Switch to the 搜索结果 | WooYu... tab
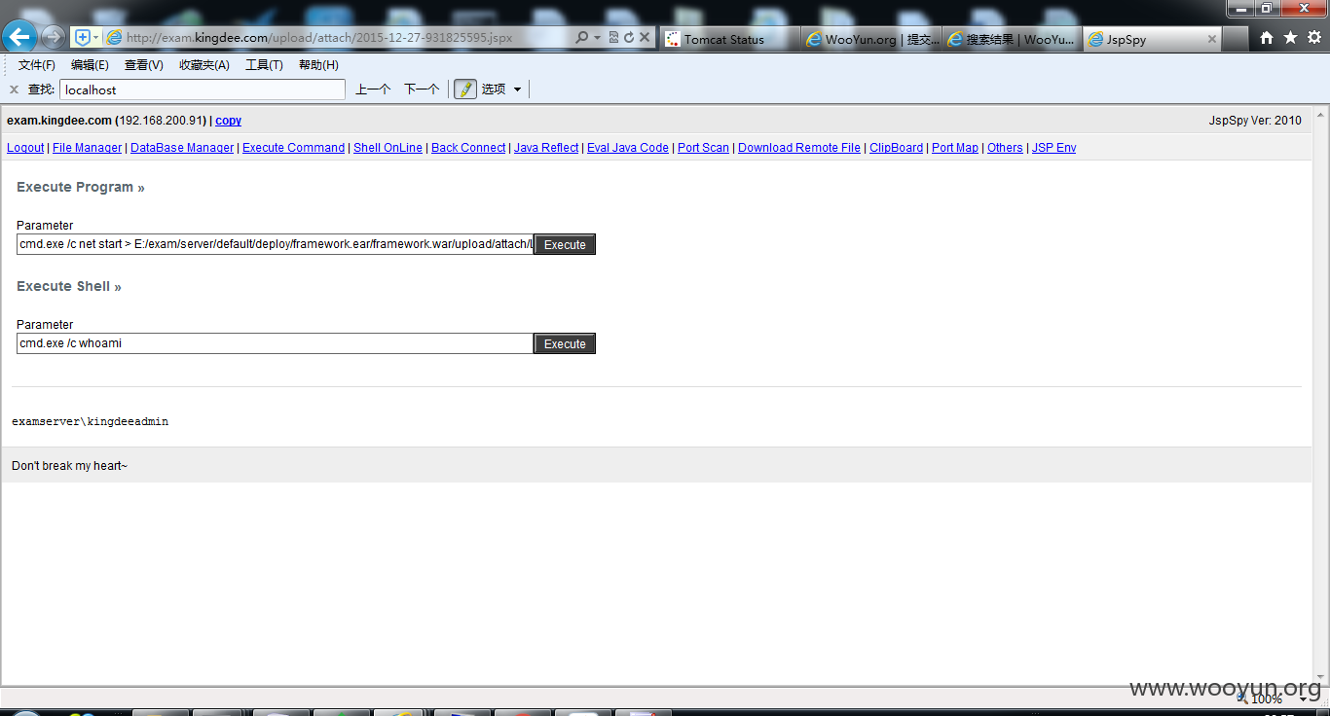The image size is (1330, 716). (x=1013, y=39)
